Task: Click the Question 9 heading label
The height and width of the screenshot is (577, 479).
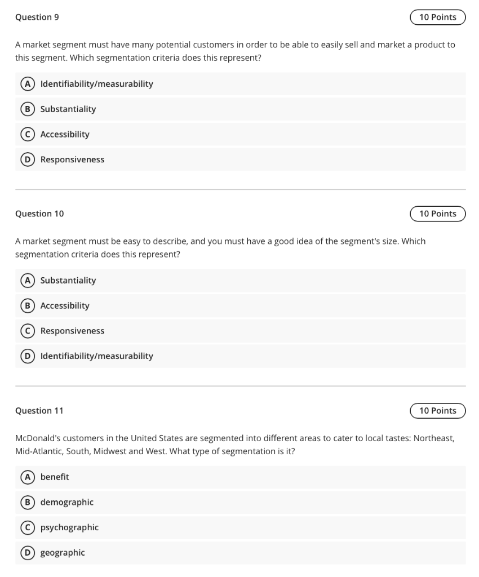Action: (x=37, y=17)
